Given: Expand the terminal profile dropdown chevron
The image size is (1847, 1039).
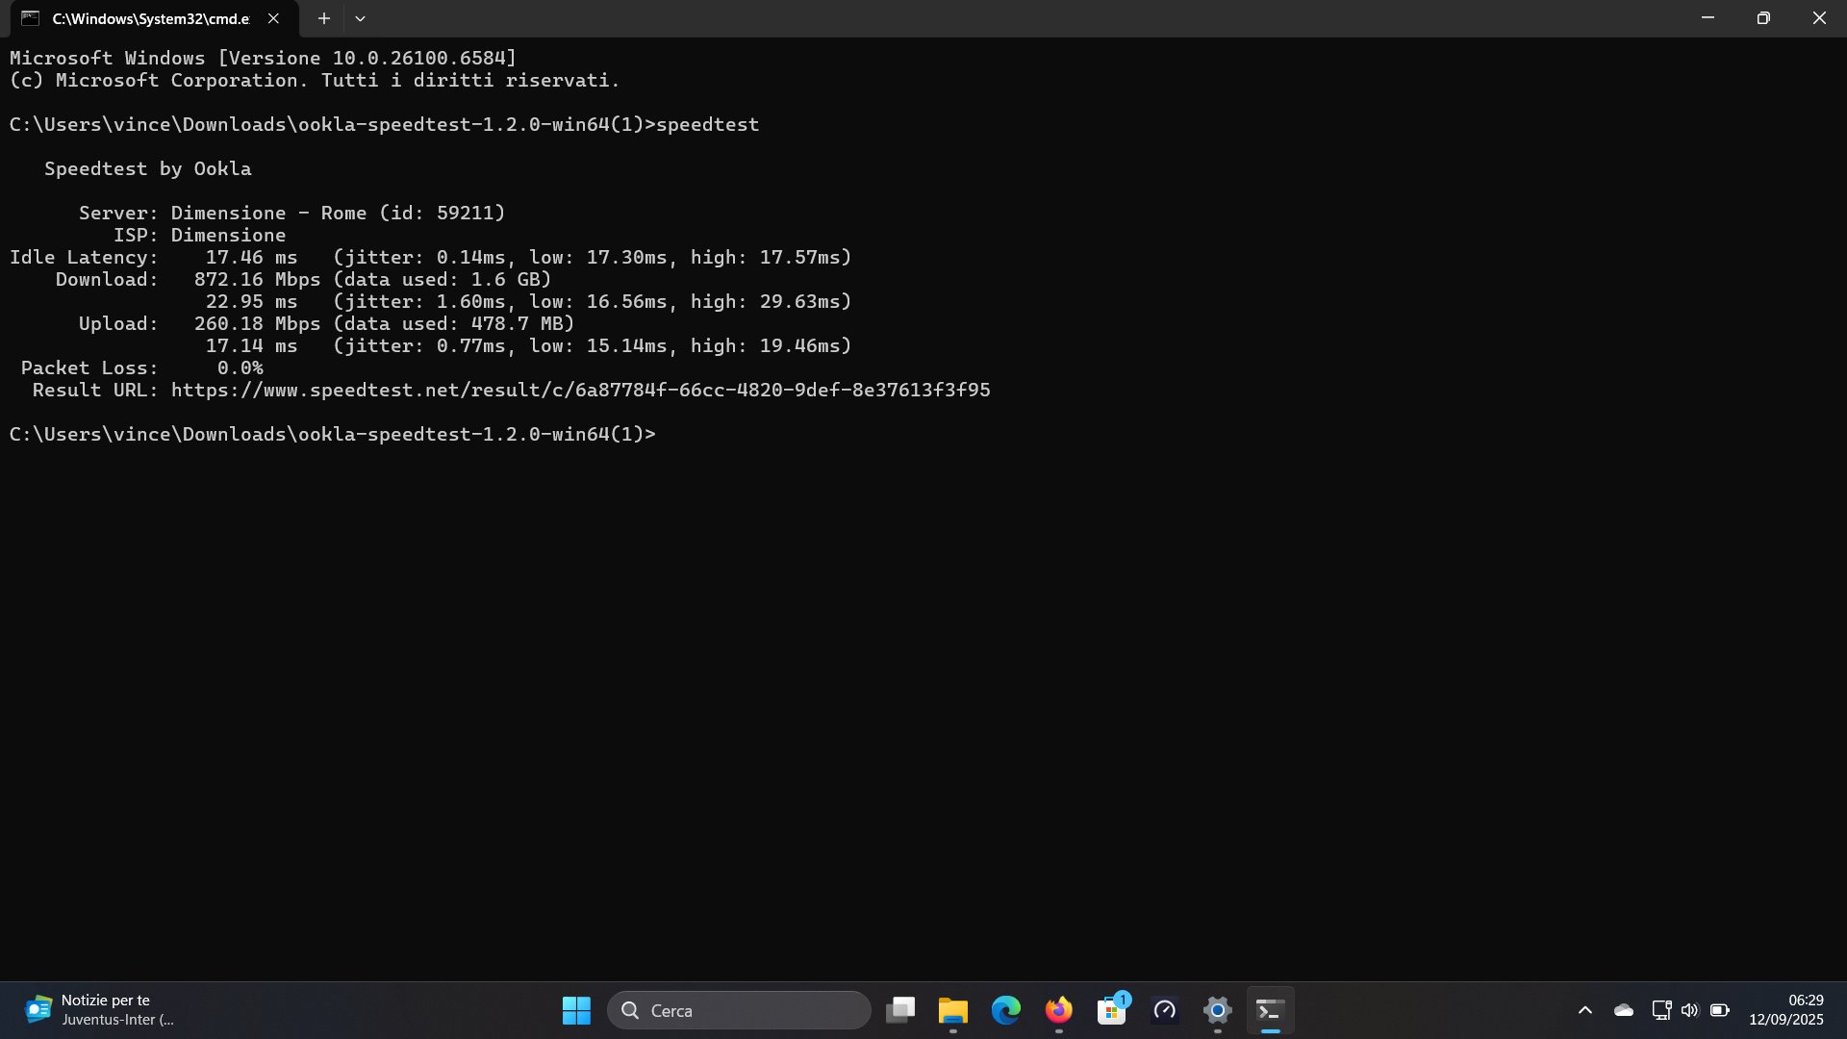Looking at the screenshot, I should pyautogui.click(x=360, y=18).
